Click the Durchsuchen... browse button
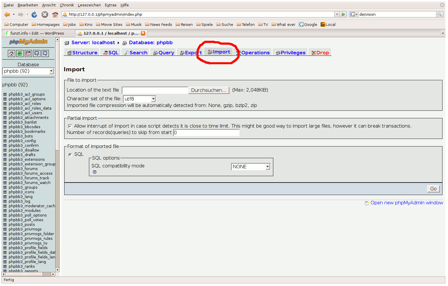 [209, 90]
